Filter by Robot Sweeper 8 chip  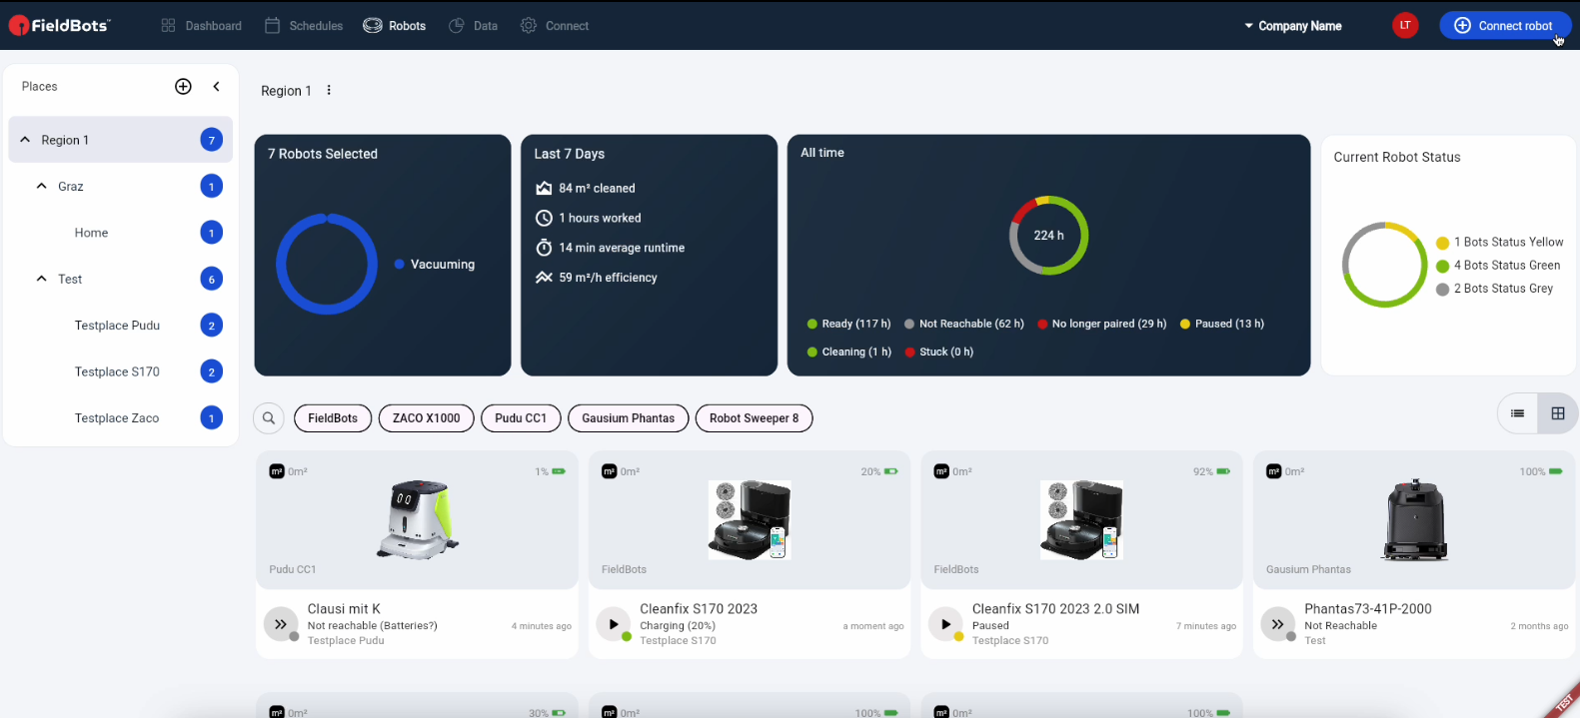(754, 418)
